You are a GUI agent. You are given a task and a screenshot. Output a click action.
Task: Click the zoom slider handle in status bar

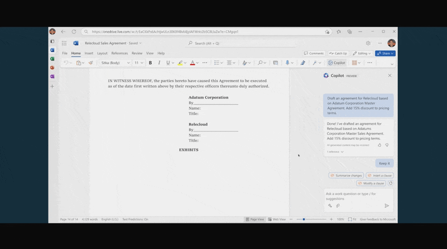pos(304,219)
